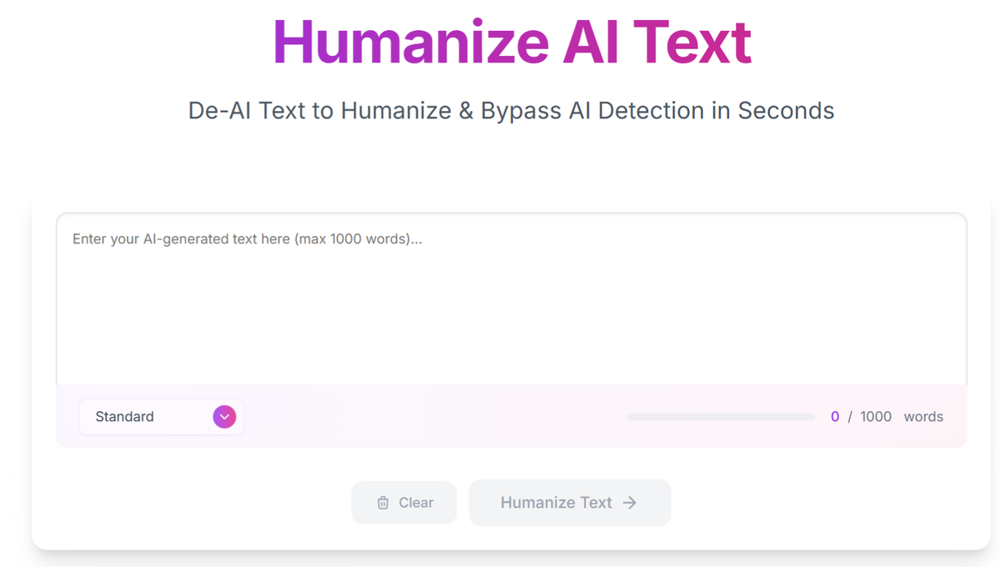Click the purple circular chevron icon
This screenshot has height=567, width=1001.
(224, 417)
